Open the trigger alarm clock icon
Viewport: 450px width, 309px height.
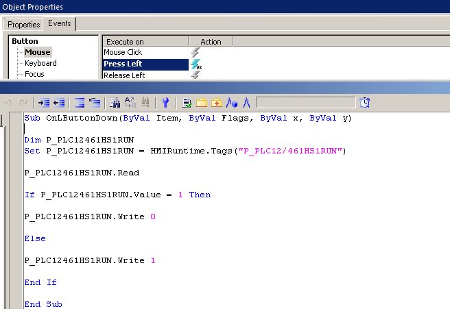[365, 103]
